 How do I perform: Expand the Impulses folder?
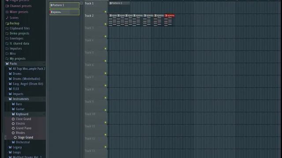(14, 48)
